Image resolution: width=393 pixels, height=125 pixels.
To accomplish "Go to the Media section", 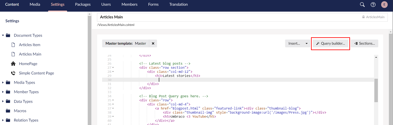I will [x=35, y=5].
